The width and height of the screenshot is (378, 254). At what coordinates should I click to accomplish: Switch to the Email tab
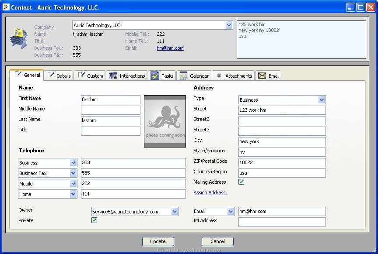click(x=268, y=76)
